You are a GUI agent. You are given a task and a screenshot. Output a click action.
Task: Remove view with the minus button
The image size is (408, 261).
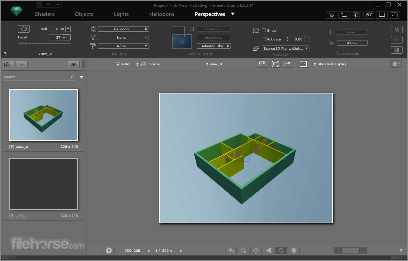(22, 64)
